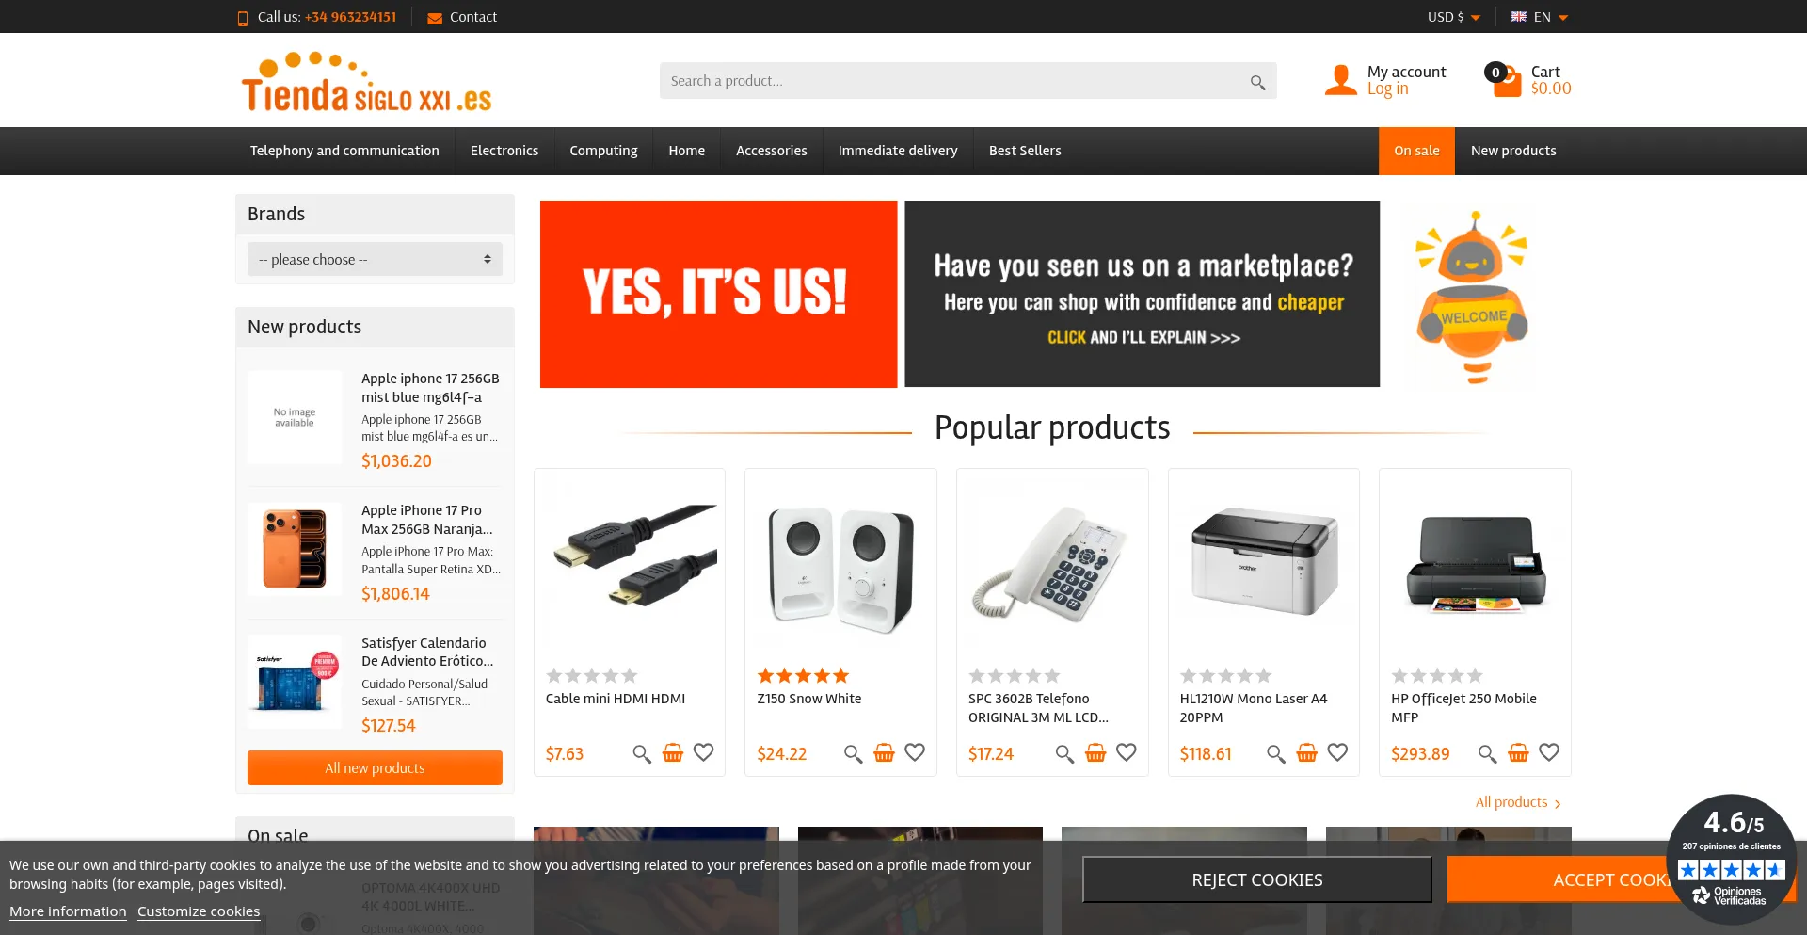Favorite the HP OfficeJet 250 heart icon
1807x935 pixels.
click(1549, 752)
